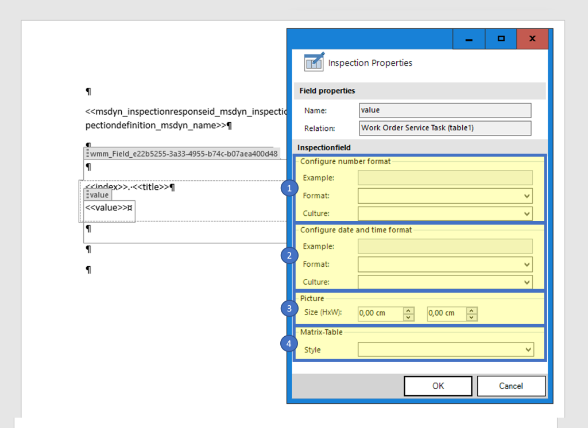Click the Relation field showing Work Order Service Task
Screen dimensions: 588x428
(x=445, y=127)
